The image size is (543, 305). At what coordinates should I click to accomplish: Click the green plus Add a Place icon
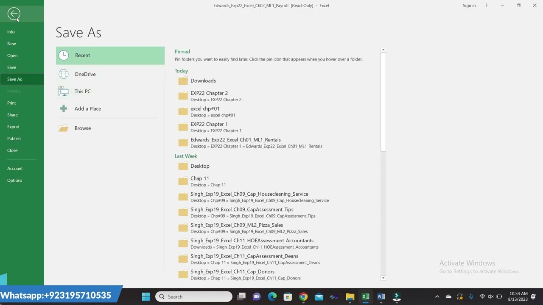(x=64, y=109)
